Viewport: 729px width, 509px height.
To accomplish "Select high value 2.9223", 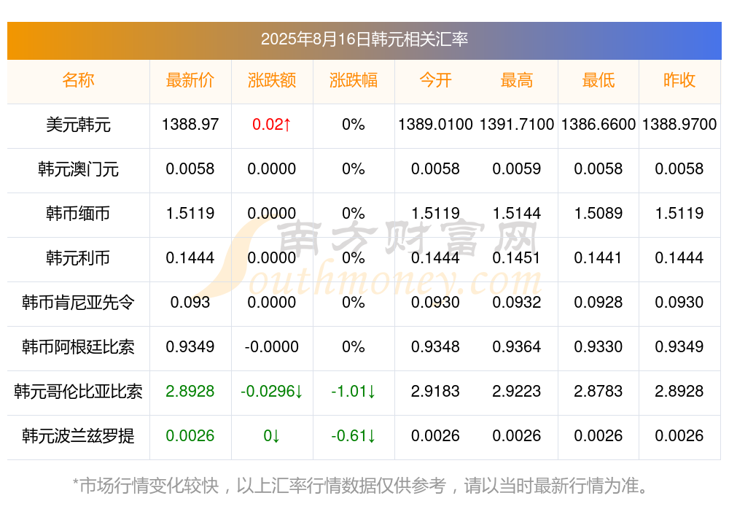I will point(517,392).
